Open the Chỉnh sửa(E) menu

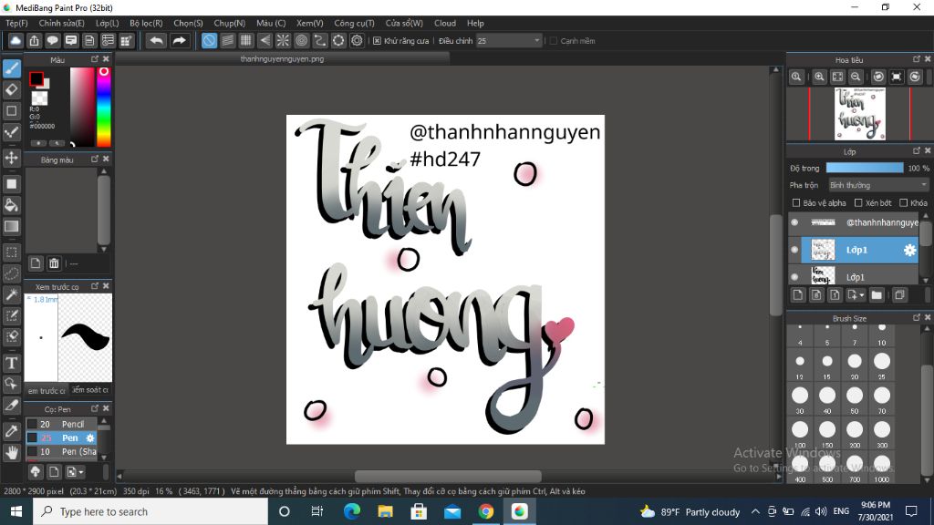pyautogui.click(x=61, y=23)
